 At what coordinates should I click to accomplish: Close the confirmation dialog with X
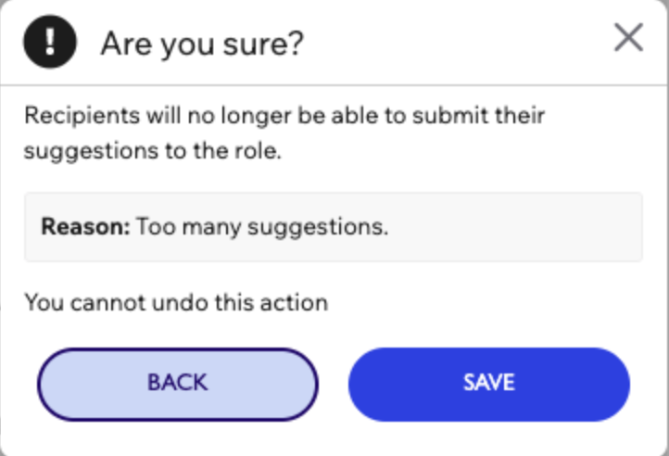(628, 38)
